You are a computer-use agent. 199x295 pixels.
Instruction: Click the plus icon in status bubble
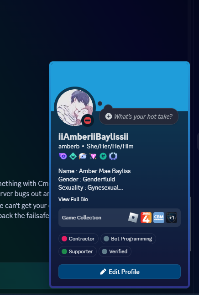pyautogui.click(x=109, y=116)
